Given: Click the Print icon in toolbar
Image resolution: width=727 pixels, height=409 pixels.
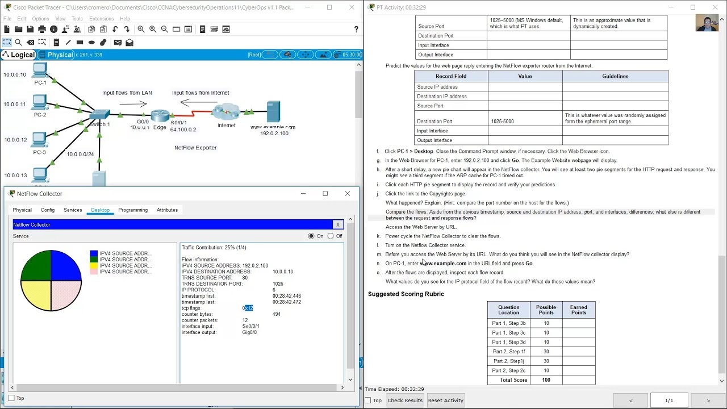Looking at the screenshot, I should click(42, 29).
